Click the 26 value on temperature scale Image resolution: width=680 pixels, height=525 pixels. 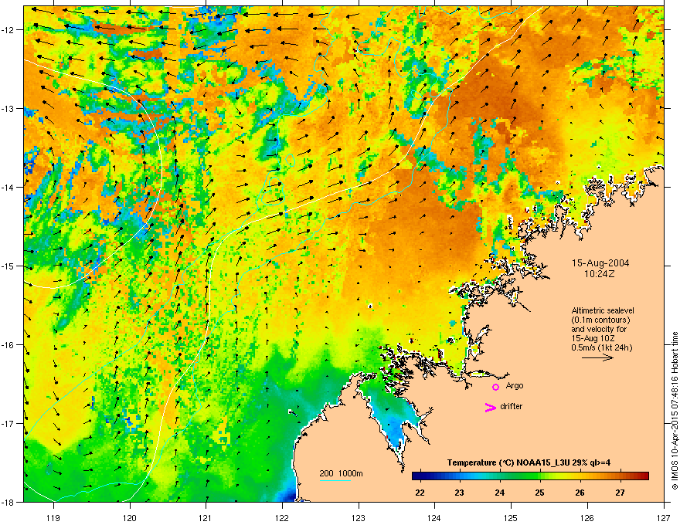580,493
